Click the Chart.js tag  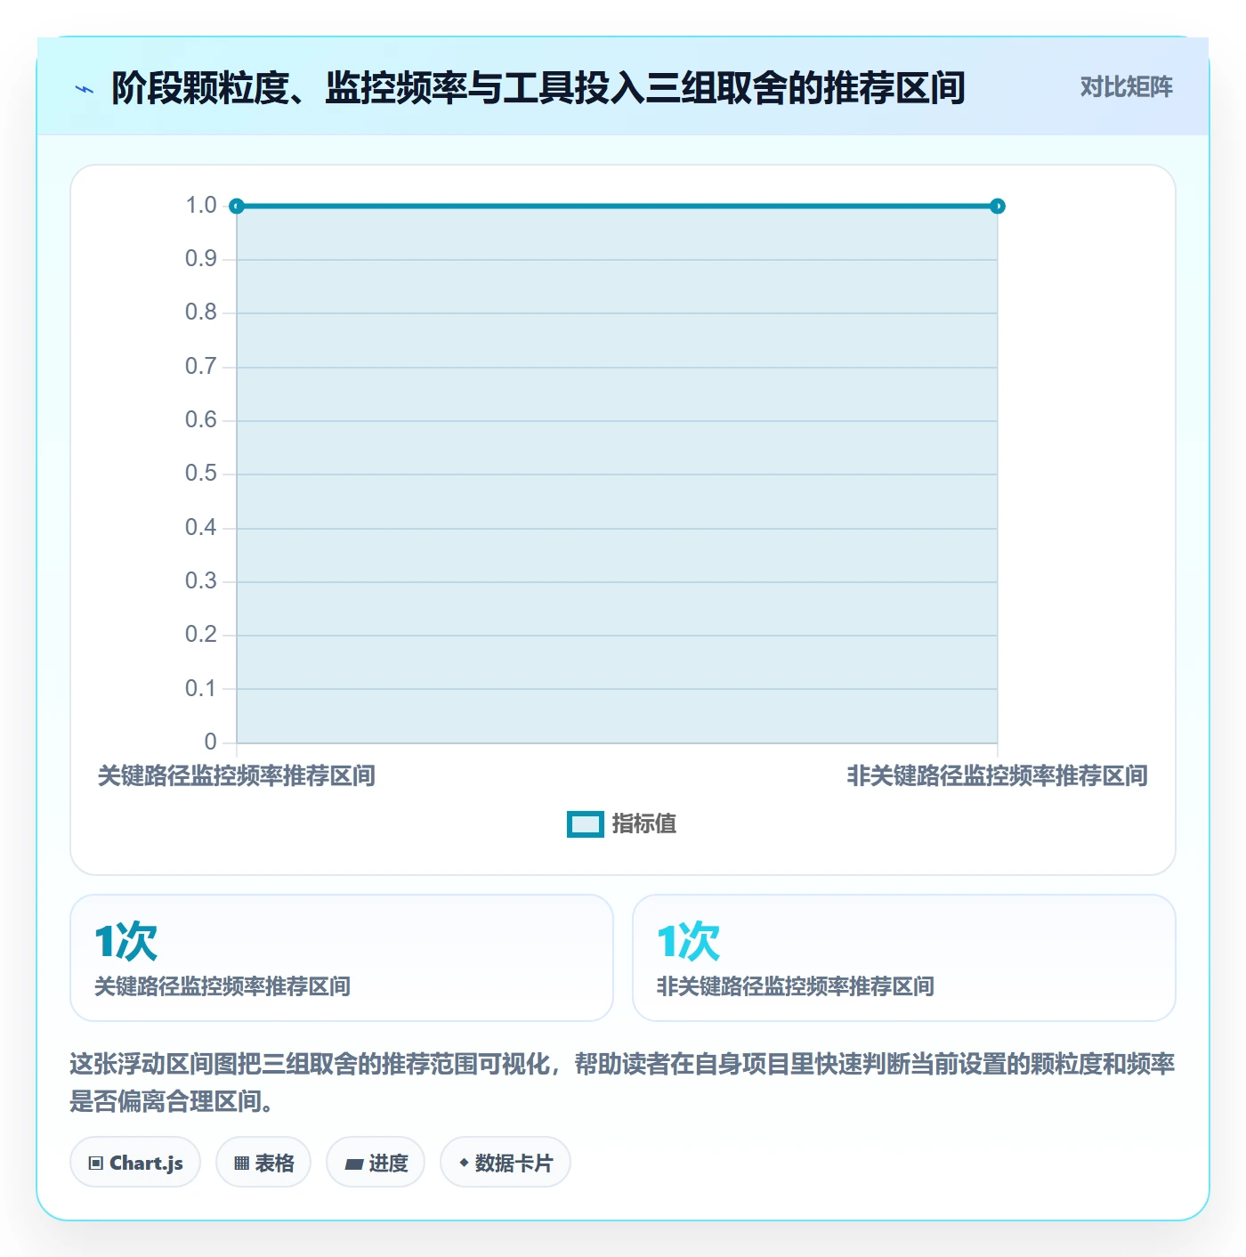[x=135, y=1163]
